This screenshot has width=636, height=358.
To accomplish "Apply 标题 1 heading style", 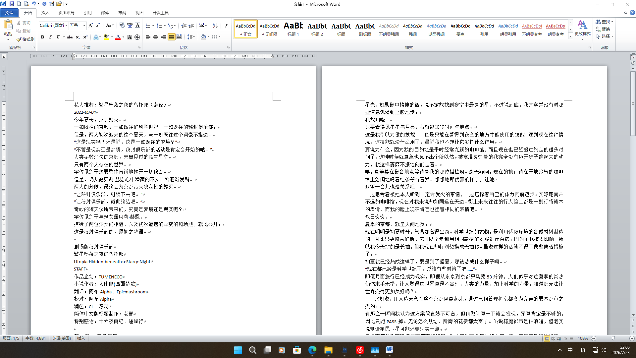I will [293, 29].
